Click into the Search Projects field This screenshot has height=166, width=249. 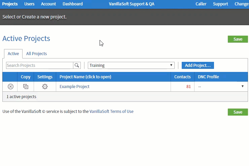click(x=40, y=65)
